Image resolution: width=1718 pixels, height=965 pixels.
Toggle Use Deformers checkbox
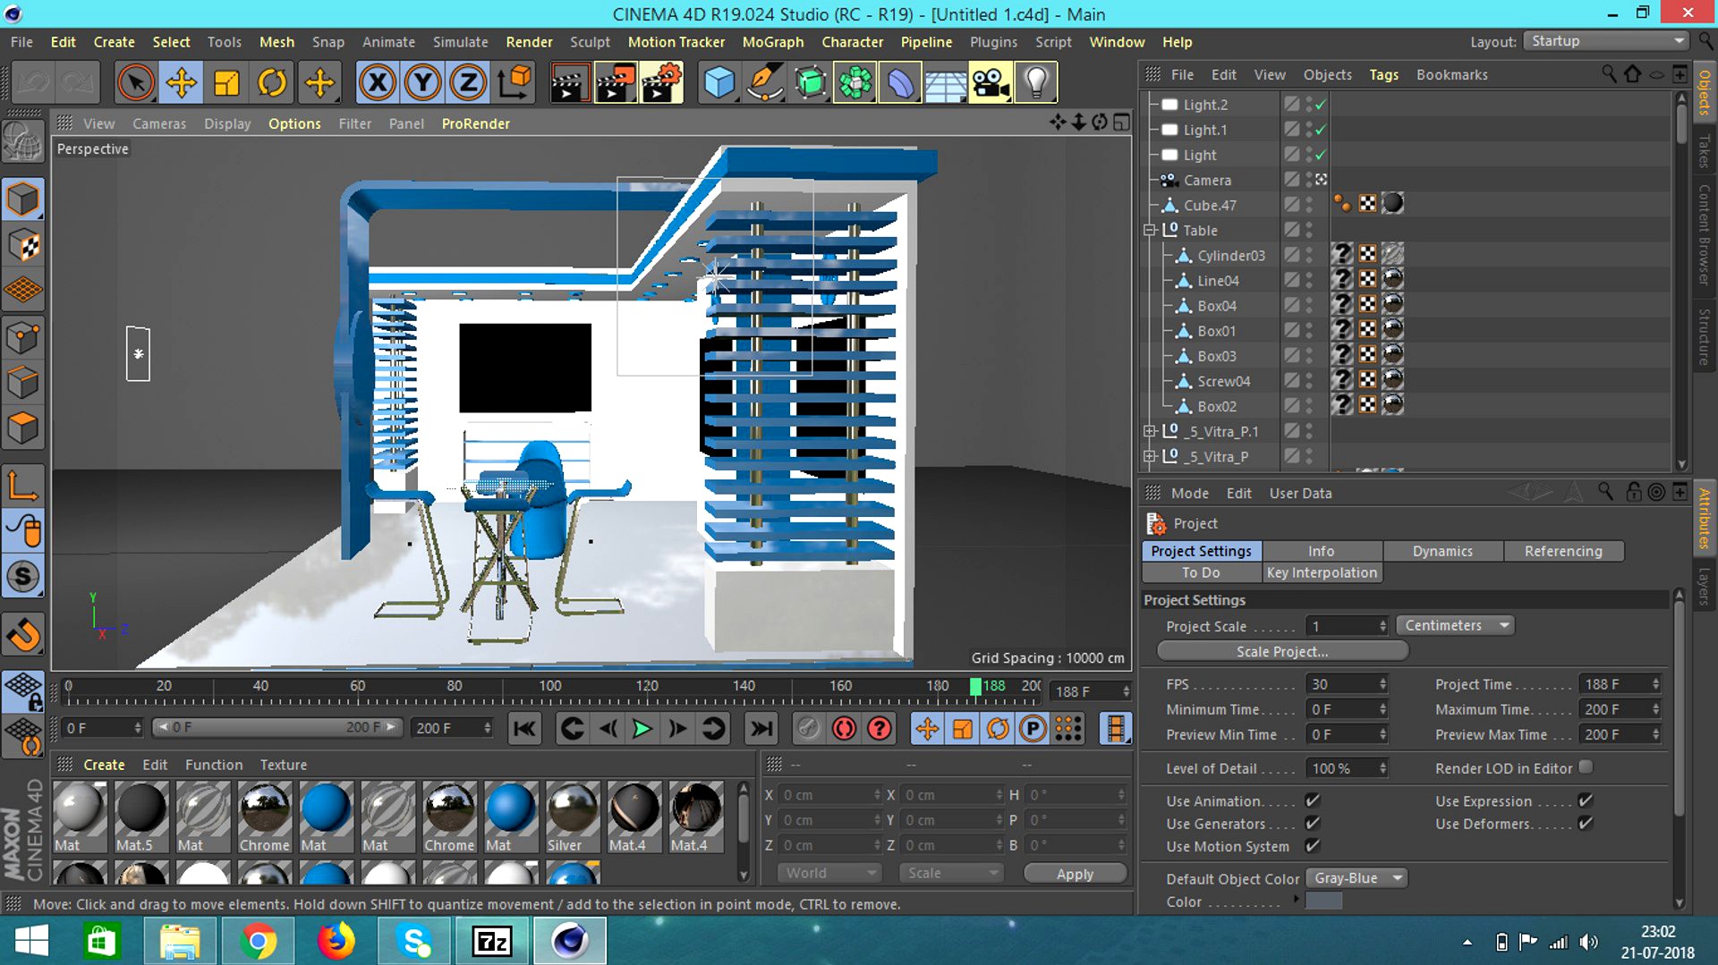click(1586, 823)
